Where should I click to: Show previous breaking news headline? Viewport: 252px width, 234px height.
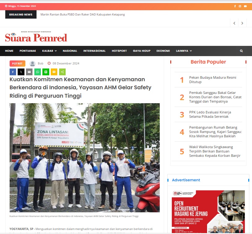click(234, 23)
